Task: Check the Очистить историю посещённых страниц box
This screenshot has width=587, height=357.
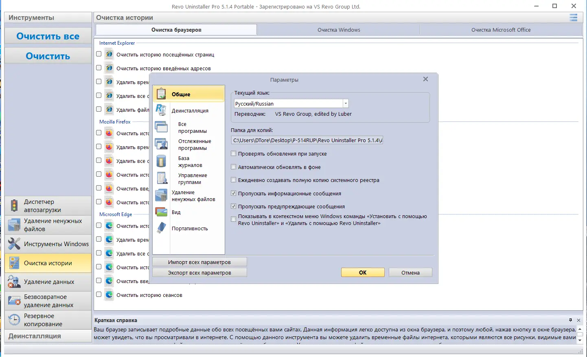Action: (x=99, y=54)
